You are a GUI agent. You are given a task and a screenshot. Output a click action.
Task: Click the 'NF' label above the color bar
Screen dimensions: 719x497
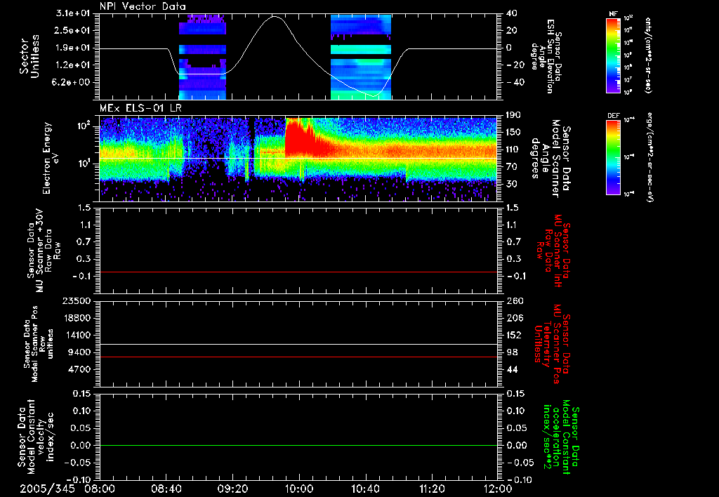click(x=614, y=14)
